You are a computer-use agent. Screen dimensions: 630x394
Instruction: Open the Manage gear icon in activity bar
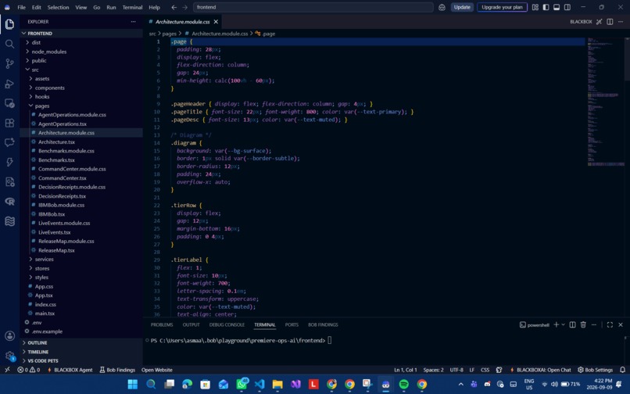[x=9, y=356]
